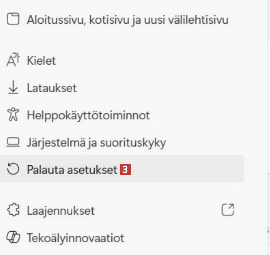270x255 pixels.
Task: Click the Copilot icon beside Tekoälyinnovaatiot
Action: click(x=13, y=237)
